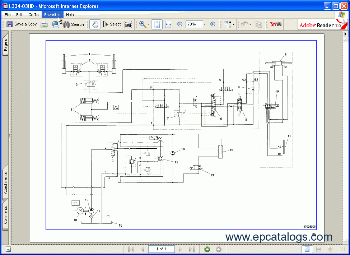Click the zoom in plus button
Viewport: 350px width, 255px height.
click(x=213, y=24)
